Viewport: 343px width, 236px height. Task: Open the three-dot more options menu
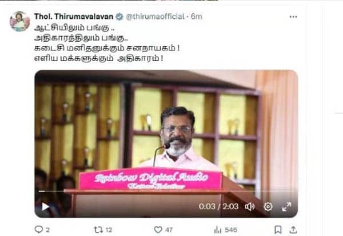[293, 17]
